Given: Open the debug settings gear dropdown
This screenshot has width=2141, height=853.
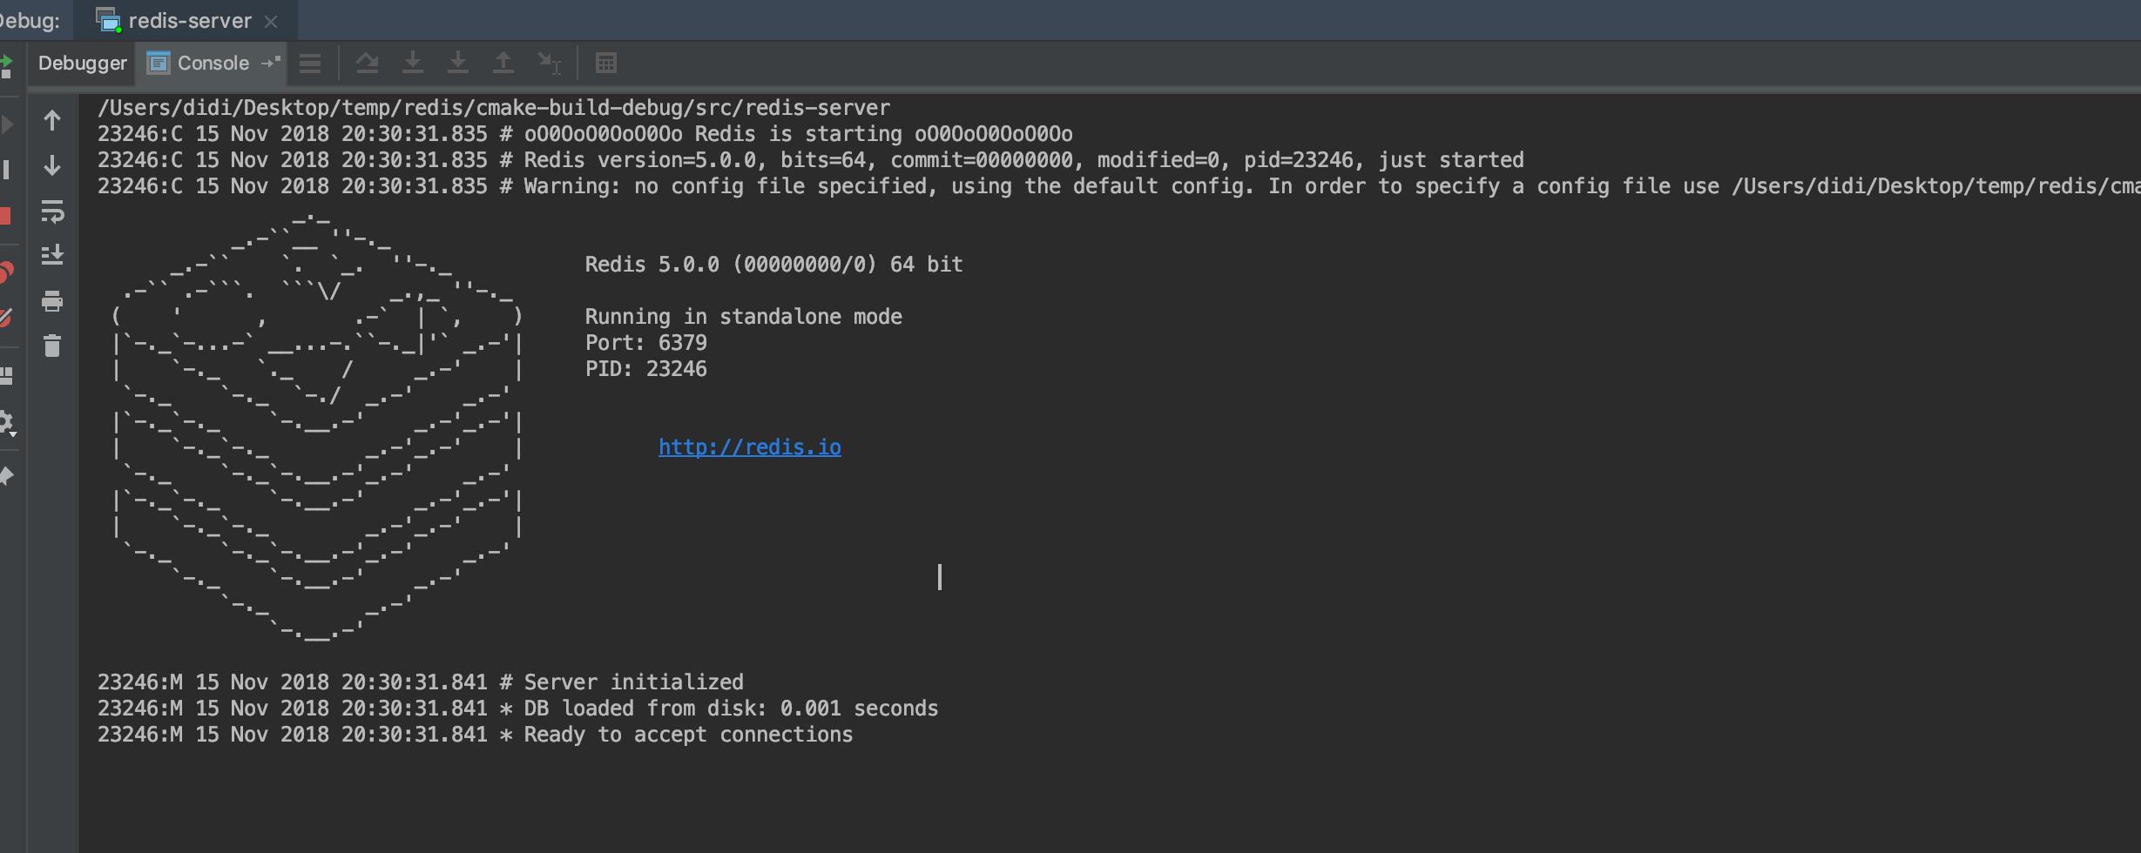Looking at the screenshot, I should point(7,423).
